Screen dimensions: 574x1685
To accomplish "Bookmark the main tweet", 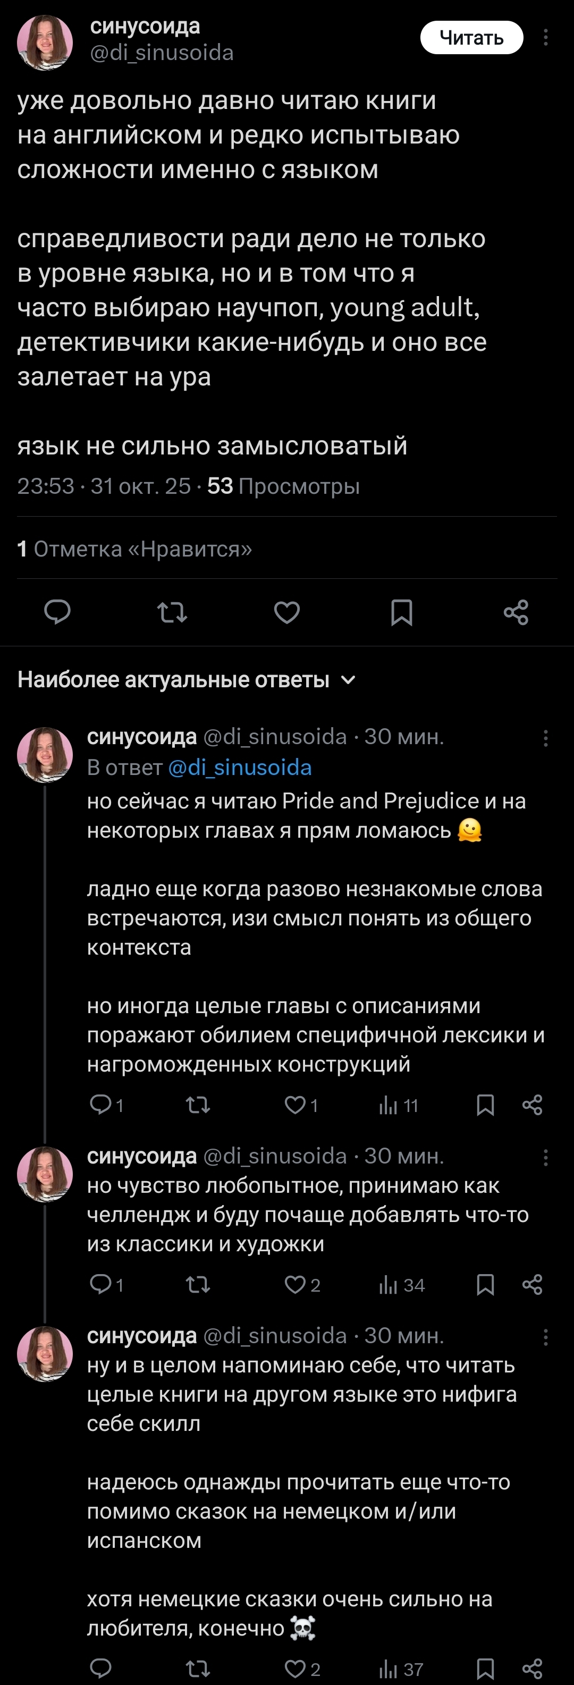I will click(x=401, y=612).
